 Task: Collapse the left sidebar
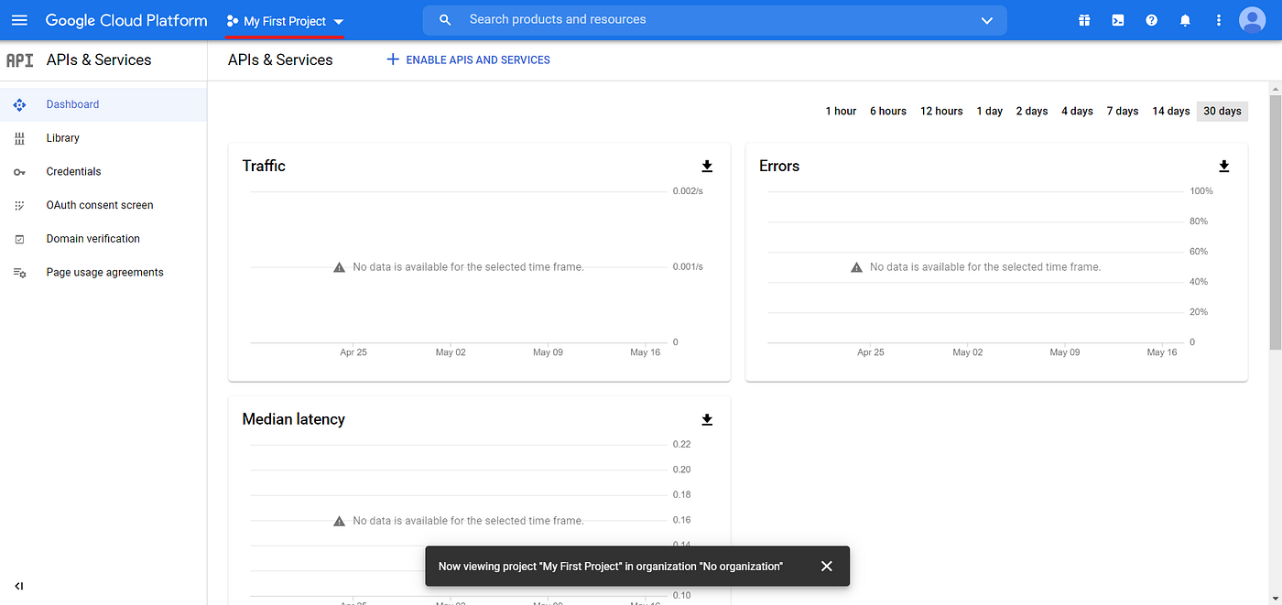(x=18, y=586)
